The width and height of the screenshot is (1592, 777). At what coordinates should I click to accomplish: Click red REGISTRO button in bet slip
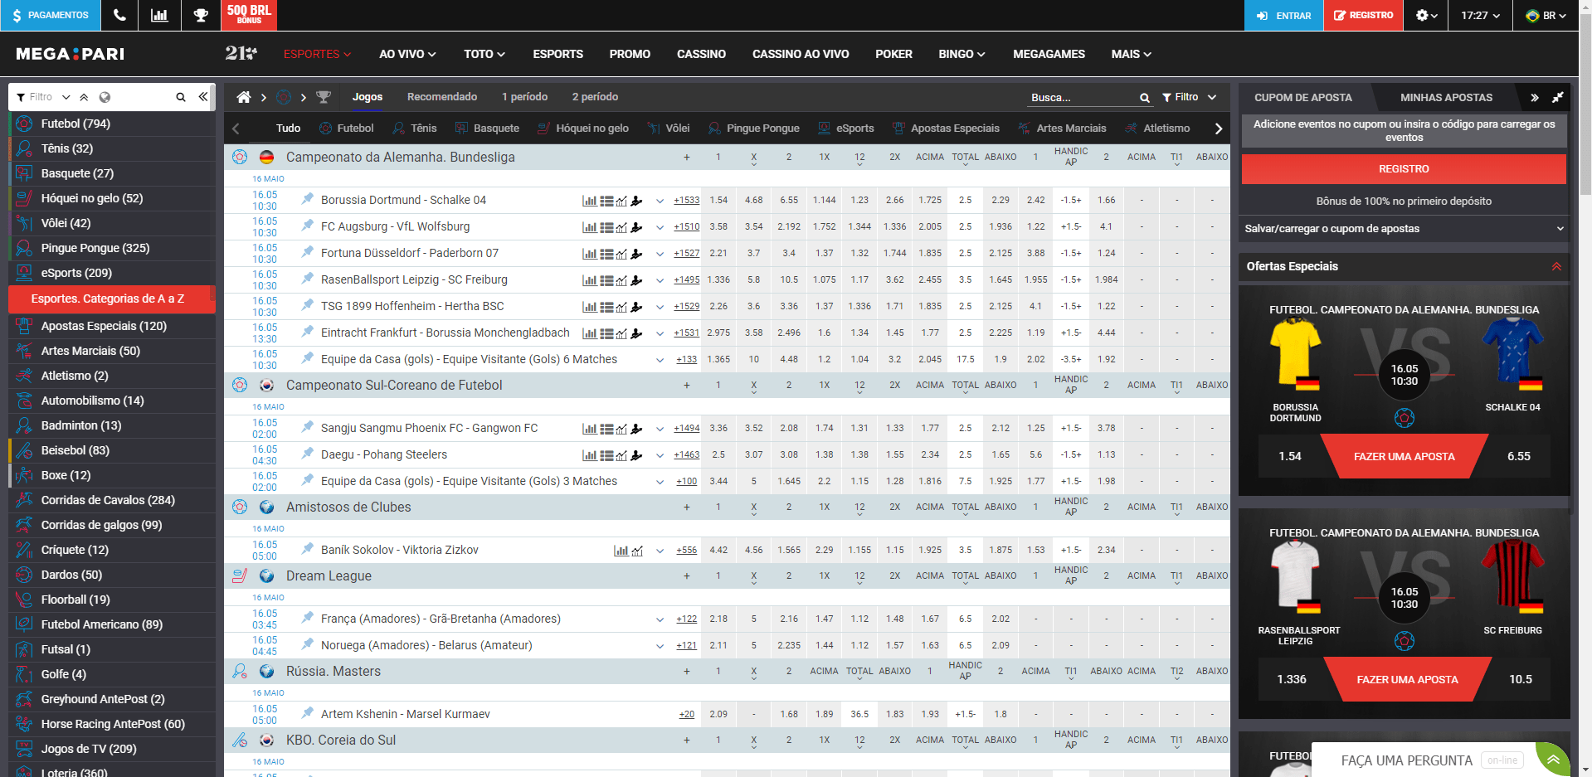1404,169
